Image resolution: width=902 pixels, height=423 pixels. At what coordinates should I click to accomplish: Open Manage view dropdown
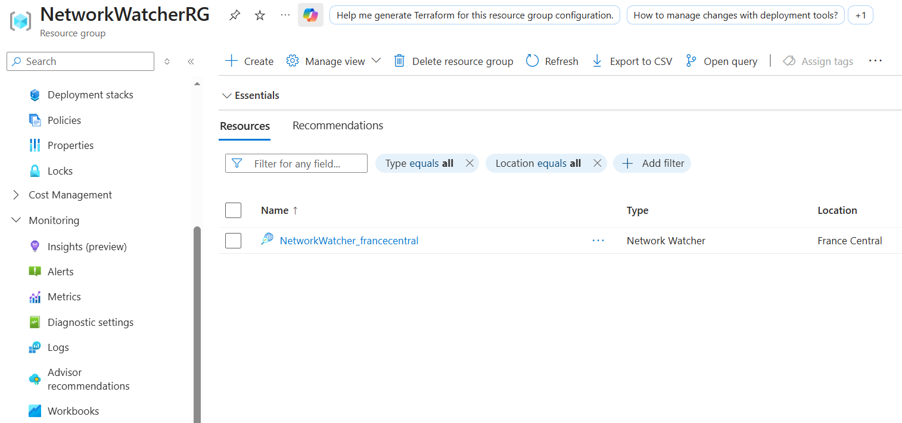(333, 61)
